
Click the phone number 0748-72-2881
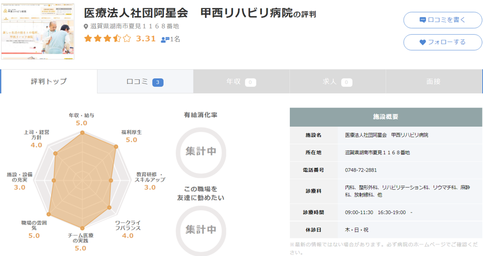[x=361, y=170]
